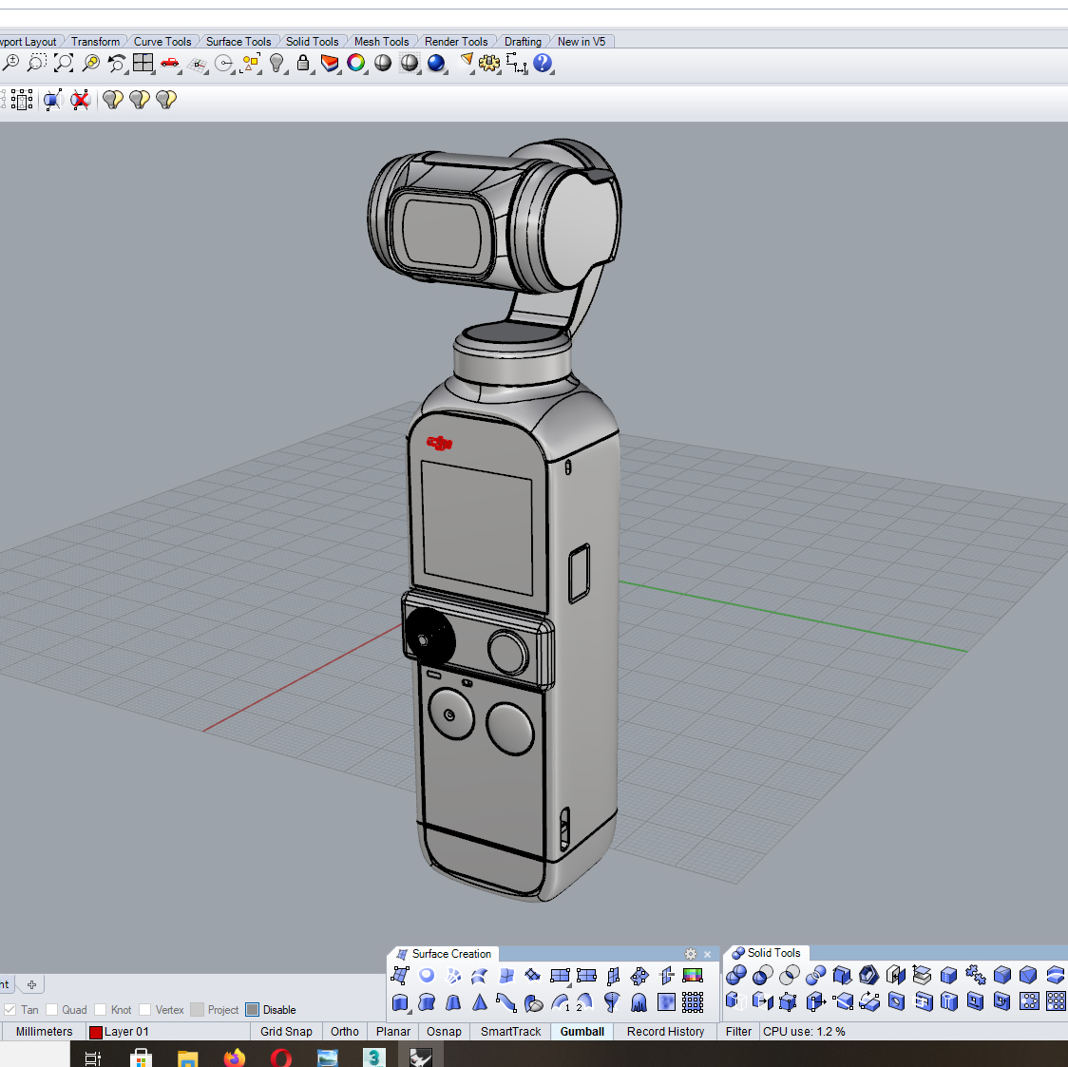This screenshot has height=1067, width=1068.
Task: Click the blue question mark Help icon
Action: click(x=543, y=63)
